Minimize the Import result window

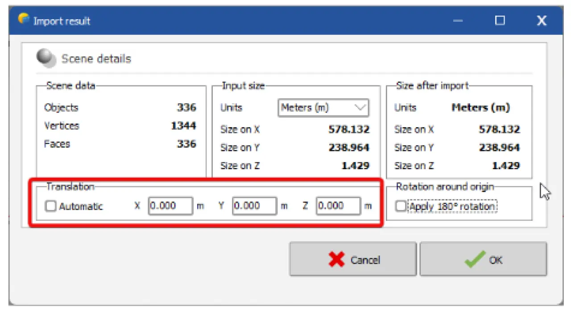coord(458,21)
